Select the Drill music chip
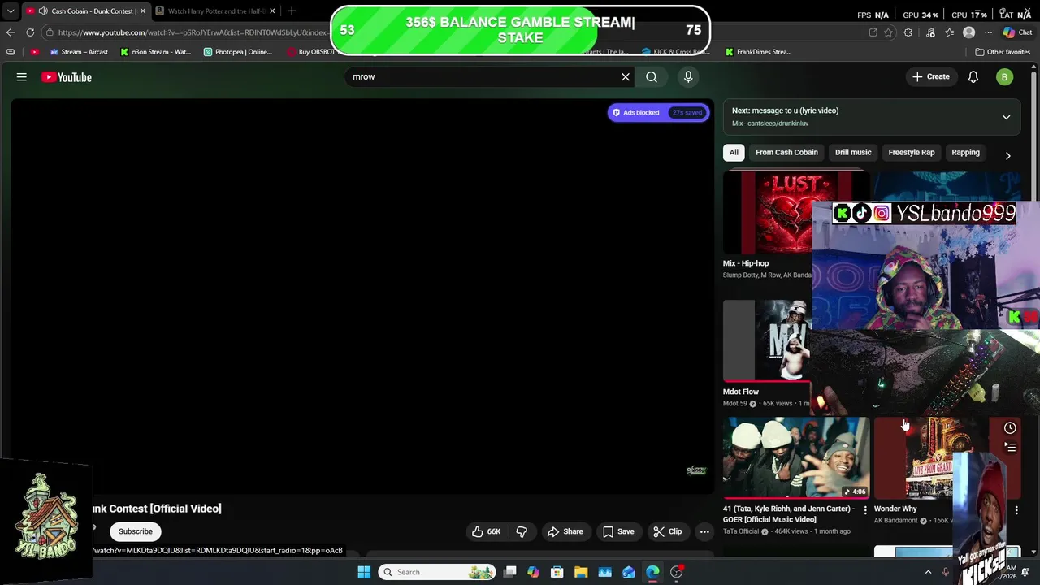1040x585 pixels. pyautogui.click(x=853, y=152)
